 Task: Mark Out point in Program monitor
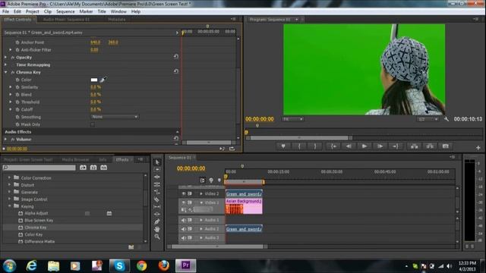[x=315, y=146]
